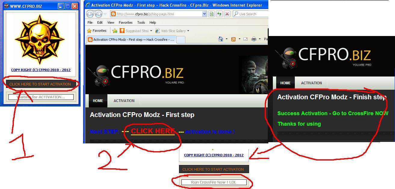Maximize the WWW.CFPRO.BIZ window

68,6
